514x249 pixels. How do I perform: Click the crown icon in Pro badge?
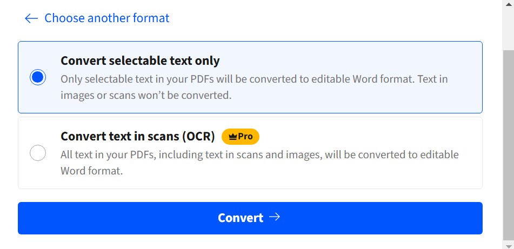pos(233,137)
